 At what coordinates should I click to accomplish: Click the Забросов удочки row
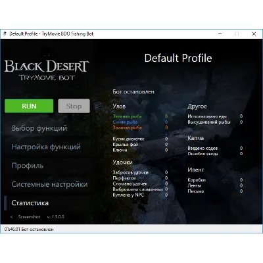click(x=140, y=172)
